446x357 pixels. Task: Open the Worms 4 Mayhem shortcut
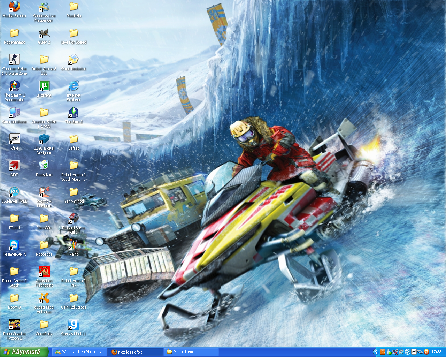[44, 192]
